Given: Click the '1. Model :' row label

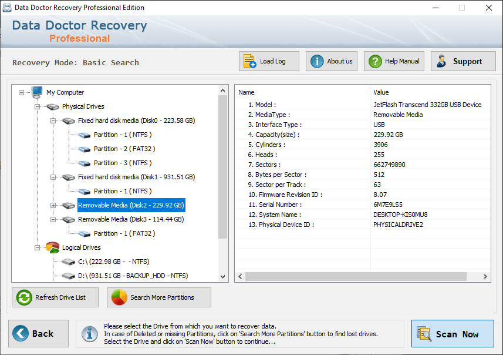Looking at the screenshot, I should point(262,105).
